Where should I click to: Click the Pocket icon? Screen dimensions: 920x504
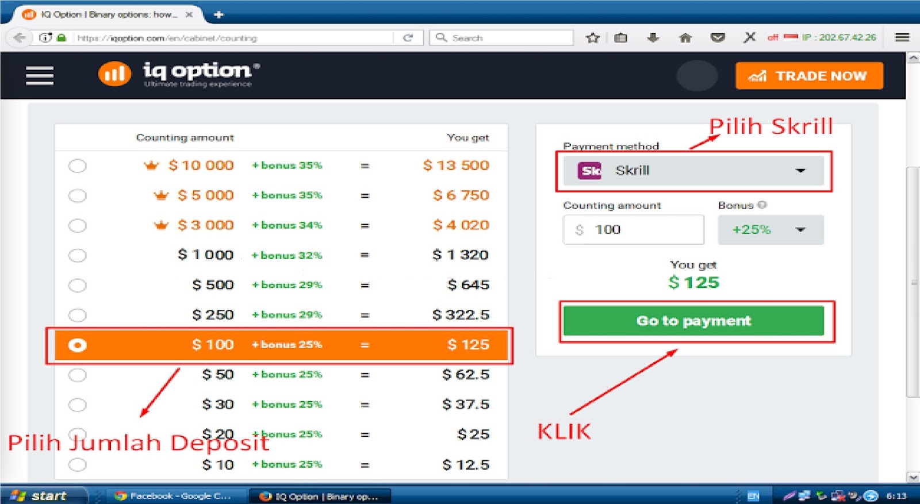[718, 38]
